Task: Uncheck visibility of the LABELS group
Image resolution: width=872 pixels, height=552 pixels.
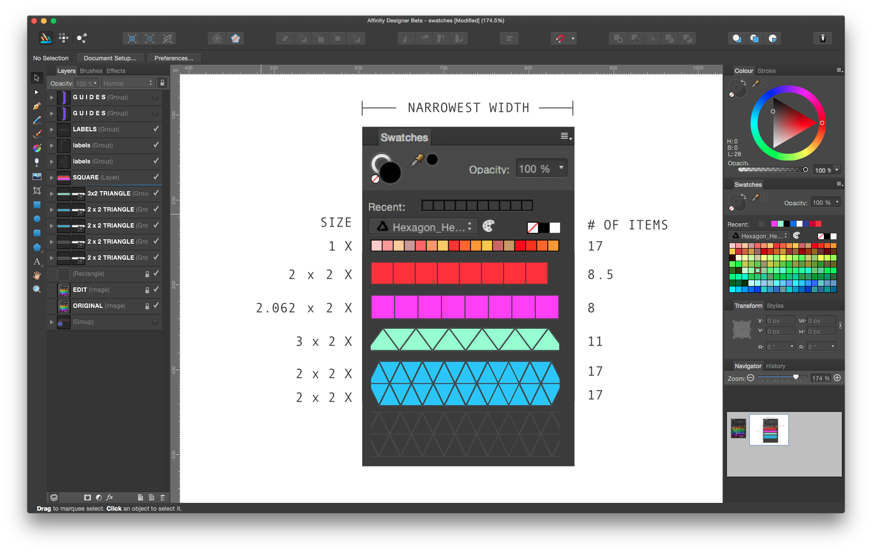Action: pos(156,129)
